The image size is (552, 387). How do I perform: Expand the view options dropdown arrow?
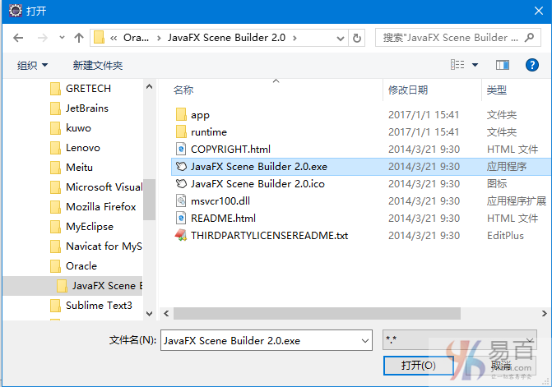click(x=475, y=65)
